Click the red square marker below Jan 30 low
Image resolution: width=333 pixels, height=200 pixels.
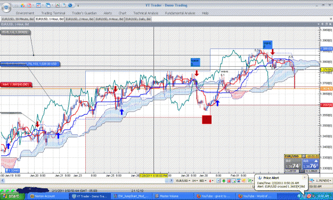207,119
